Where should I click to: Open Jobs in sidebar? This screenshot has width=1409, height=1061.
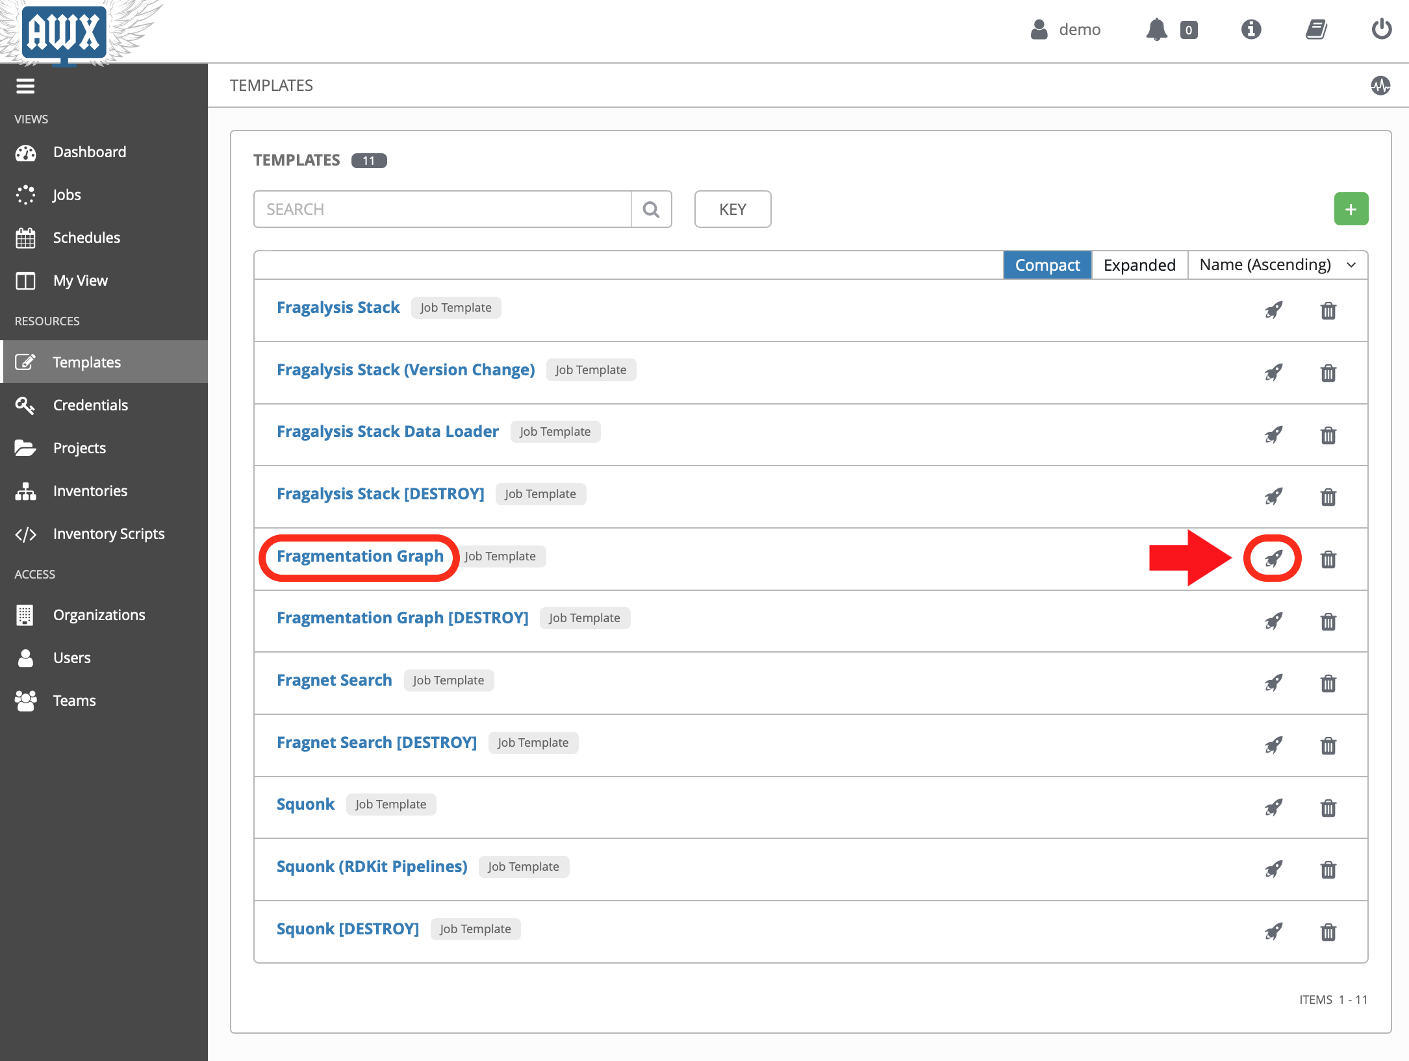[x=104, y=195]
